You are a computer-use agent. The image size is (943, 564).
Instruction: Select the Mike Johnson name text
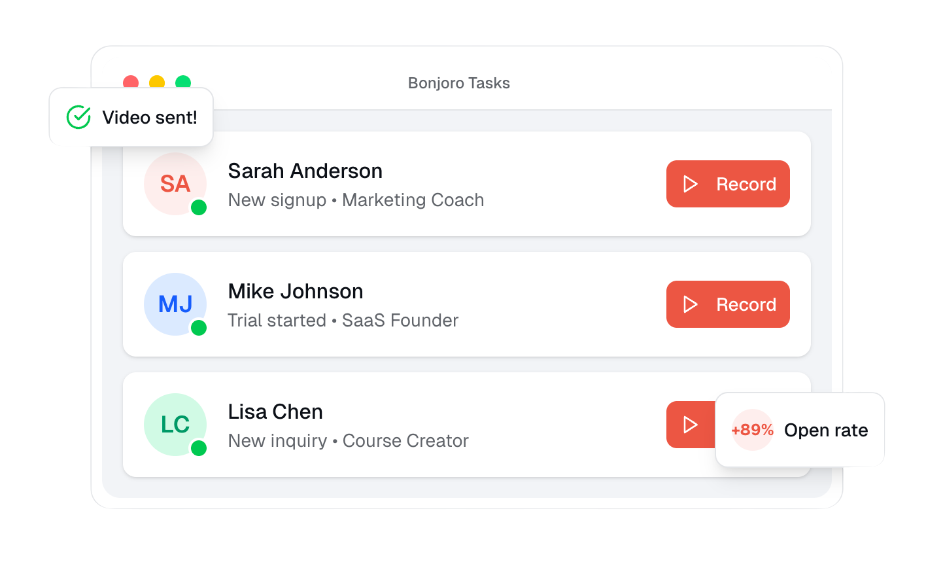295,291
